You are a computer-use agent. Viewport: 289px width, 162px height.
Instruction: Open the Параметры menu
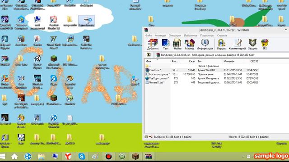[x=207, y=36]
